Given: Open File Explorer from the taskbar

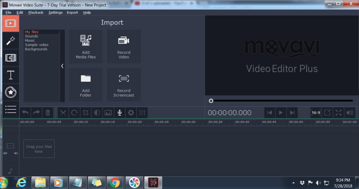Looking at the screenshot, I should coord(40,183).
